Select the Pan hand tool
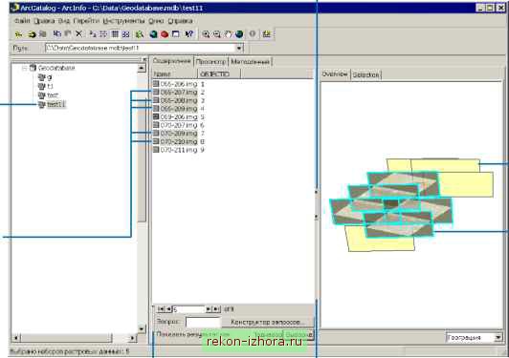 tap(229, 34)
